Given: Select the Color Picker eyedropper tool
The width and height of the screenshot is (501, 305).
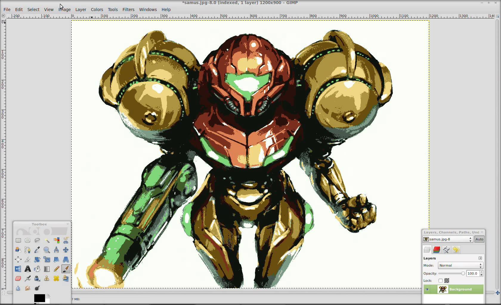Looking at the screenshot, I should (37, 250).
